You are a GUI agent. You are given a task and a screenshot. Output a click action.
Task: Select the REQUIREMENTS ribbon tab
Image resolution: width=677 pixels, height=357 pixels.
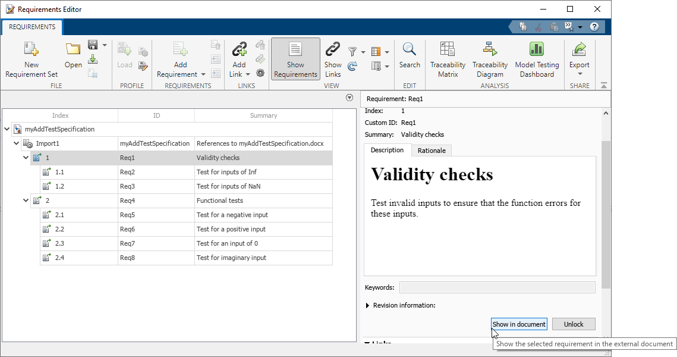click(32, 27)
